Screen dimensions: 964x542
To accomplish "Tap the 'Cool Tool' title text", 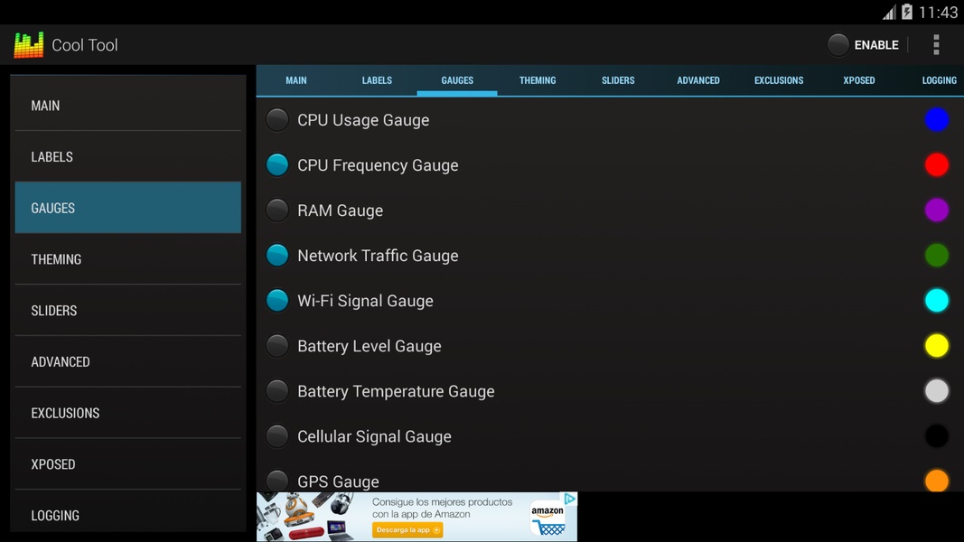I will point(85,45).
